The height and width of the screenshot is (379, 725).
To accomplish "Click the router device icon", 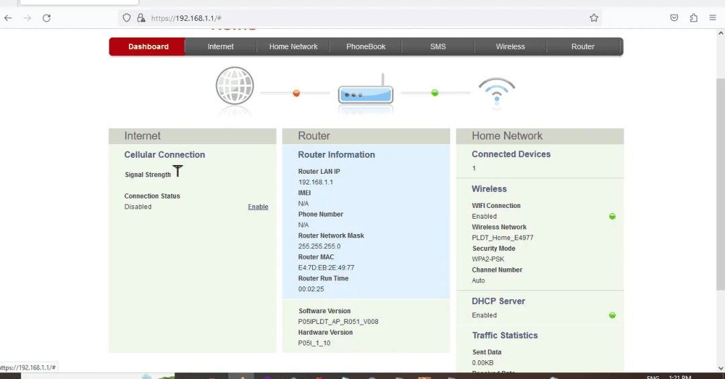I will (x=365, y=90).
